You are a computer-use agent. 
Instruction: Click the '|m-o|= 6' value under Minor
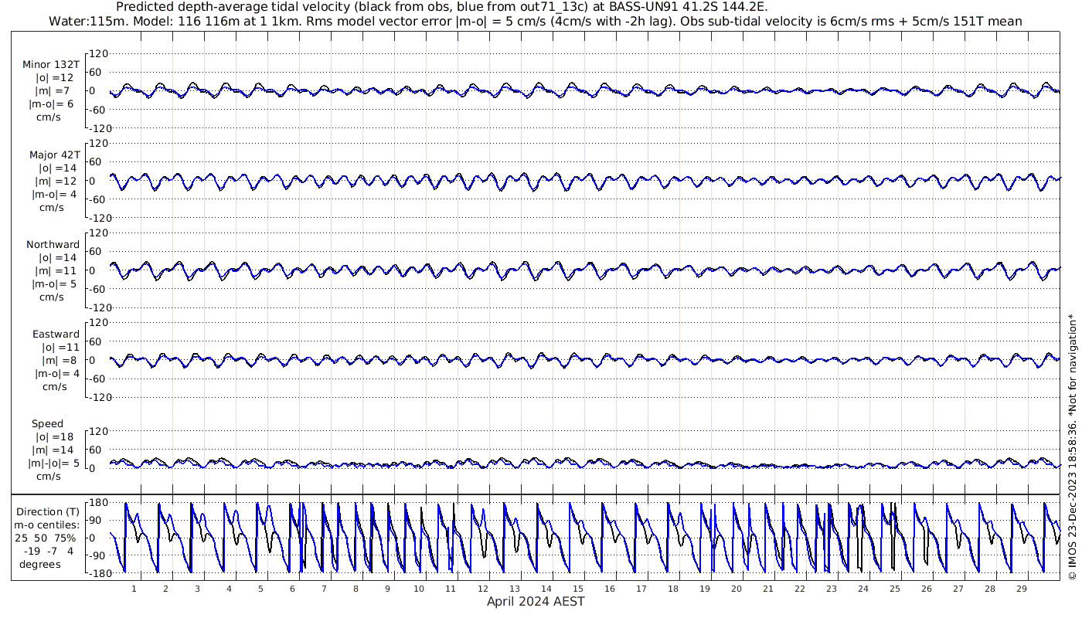52,104
